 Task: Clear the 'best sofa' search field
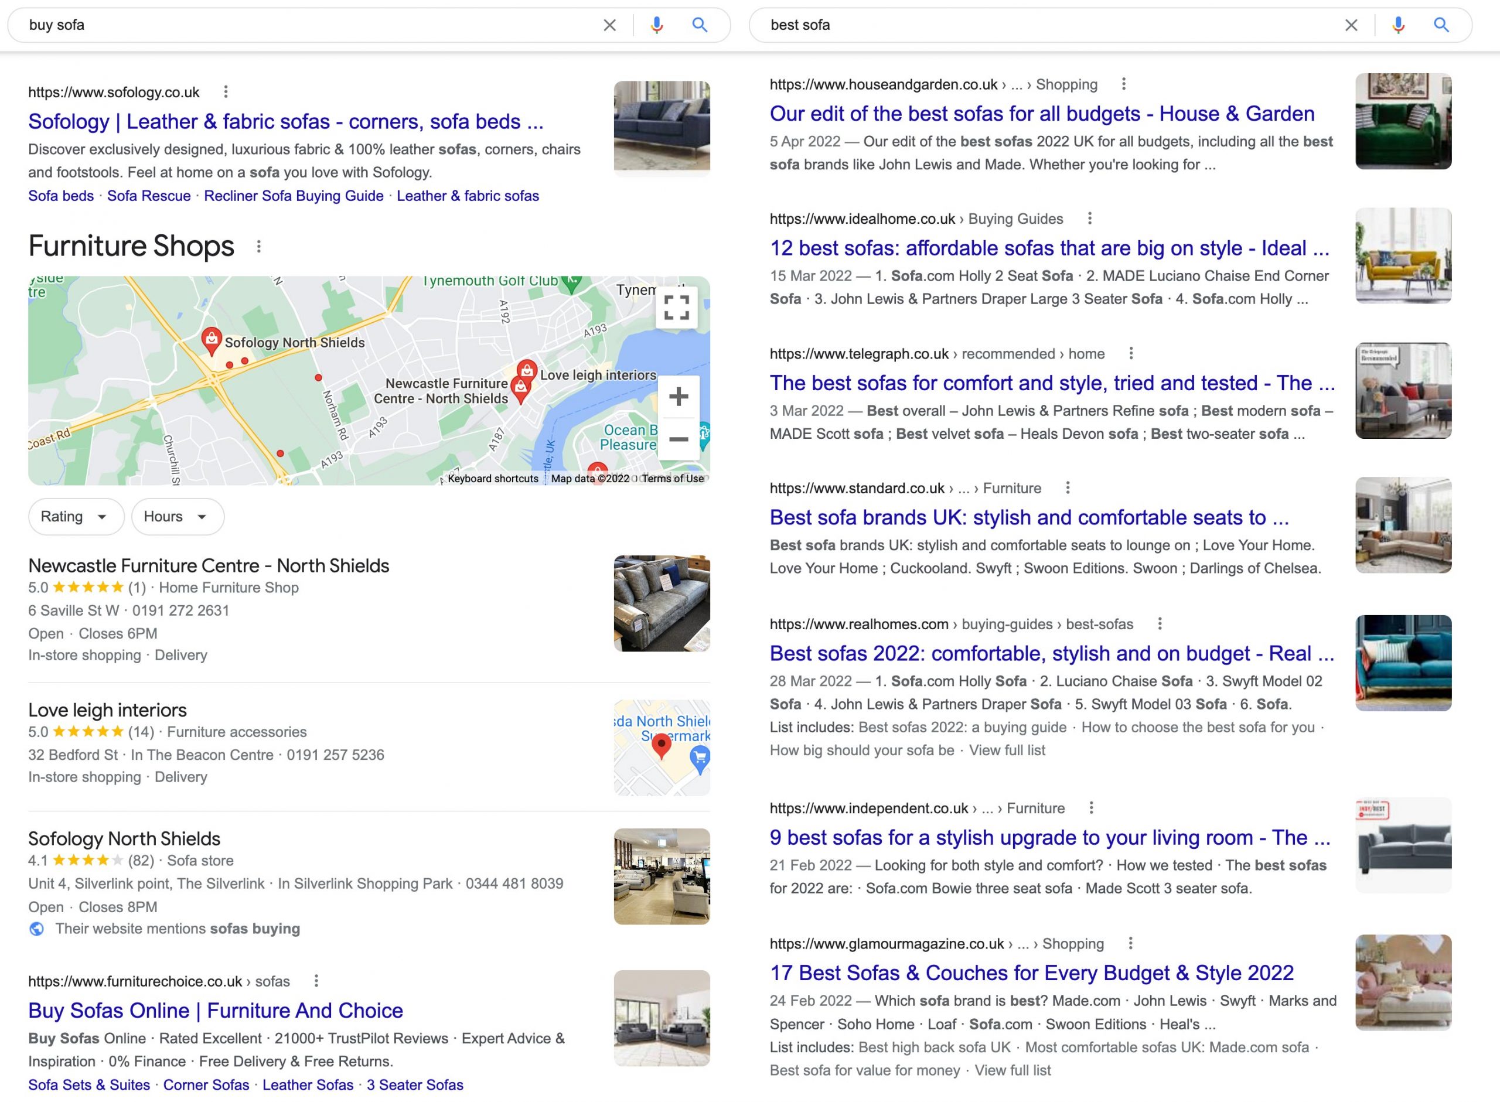pyautogui.click(x=1351, y=25)
